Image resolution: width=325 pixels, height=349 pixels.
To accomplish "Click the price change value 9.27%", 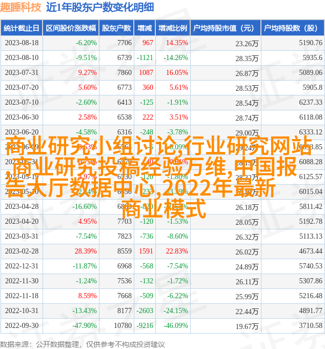I will pyautogui.click(x=87, y=72).
